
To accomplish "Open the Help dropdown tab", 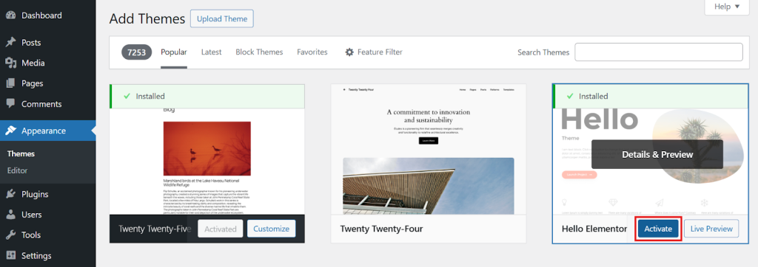I will coord(727,7).
